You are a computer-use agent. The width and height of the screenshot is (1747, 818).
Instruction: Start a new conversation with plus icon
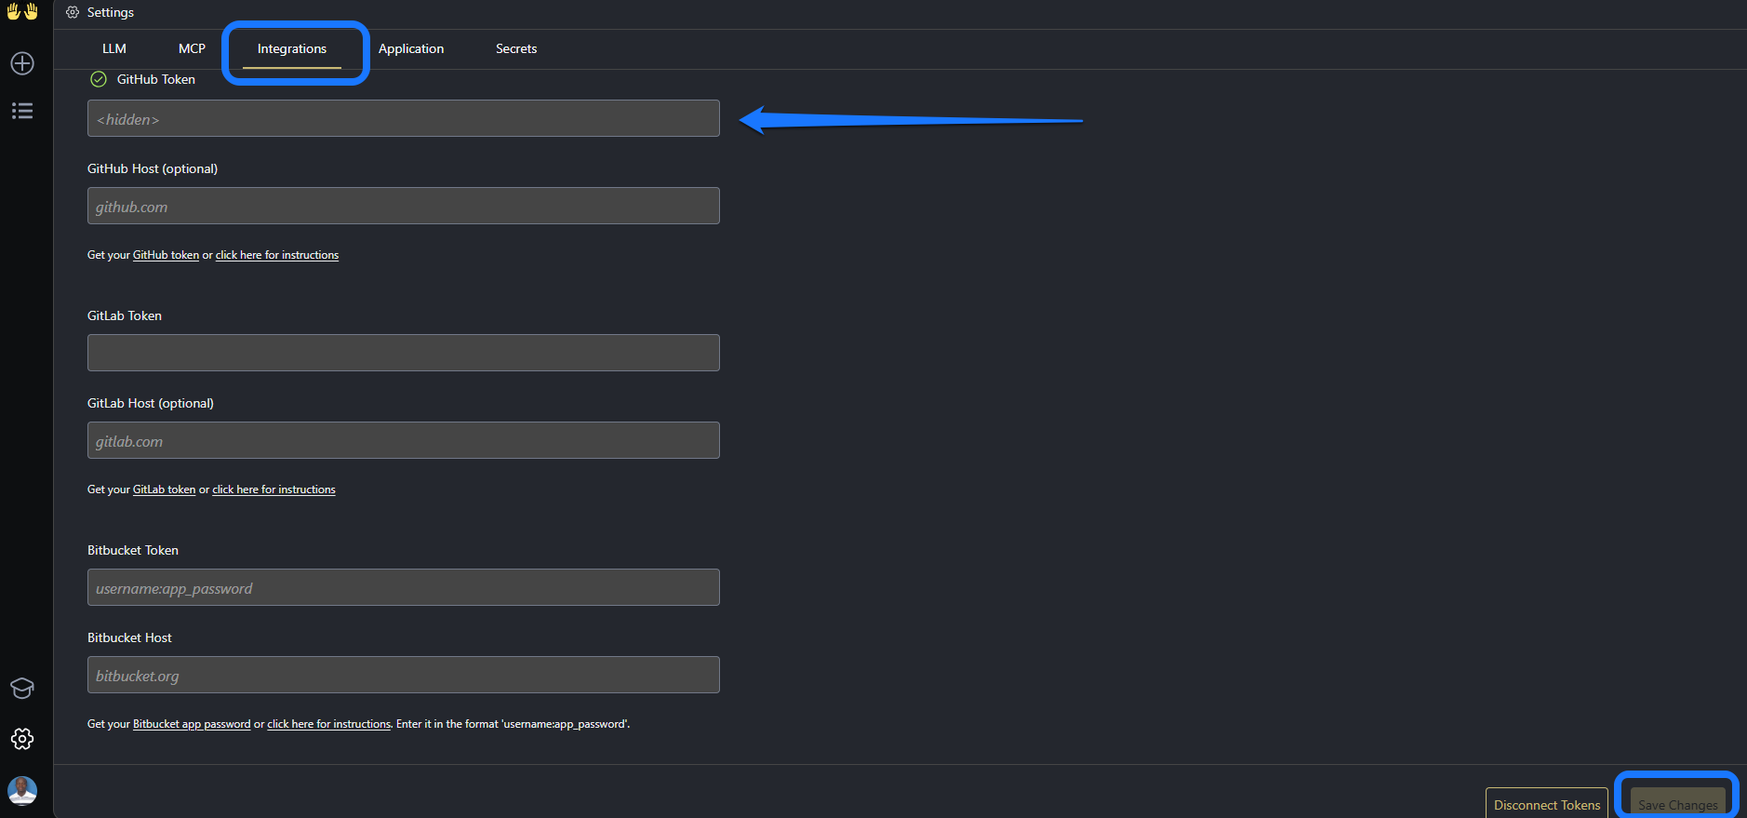click(x=22, y=63)
